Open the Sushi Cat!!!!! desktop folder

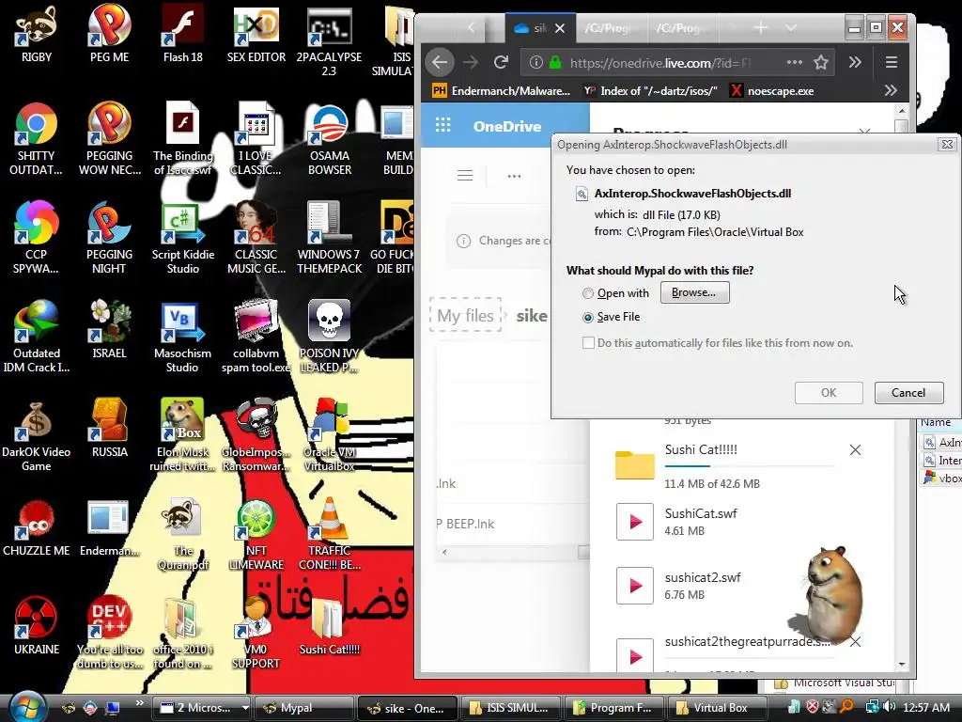(330, 626)
